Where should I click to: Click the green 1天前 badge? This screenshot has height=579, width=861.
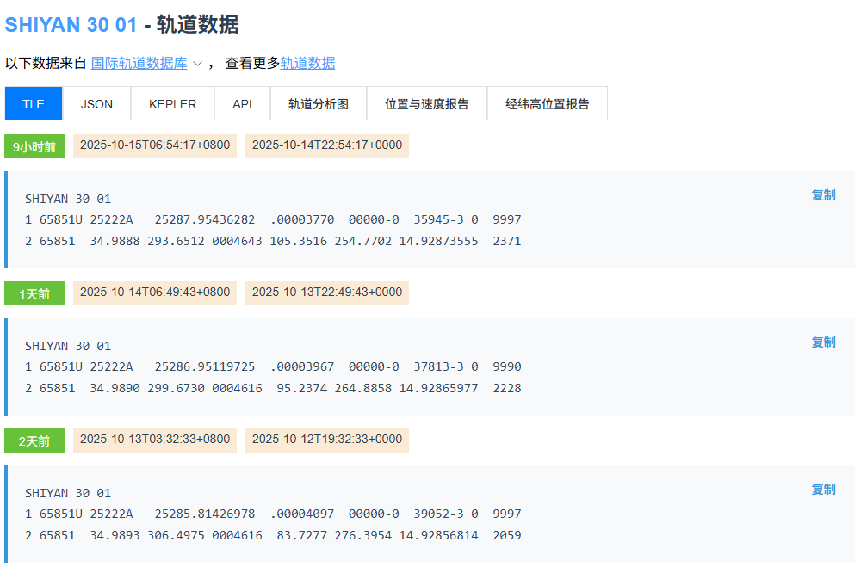coord(34,293)
